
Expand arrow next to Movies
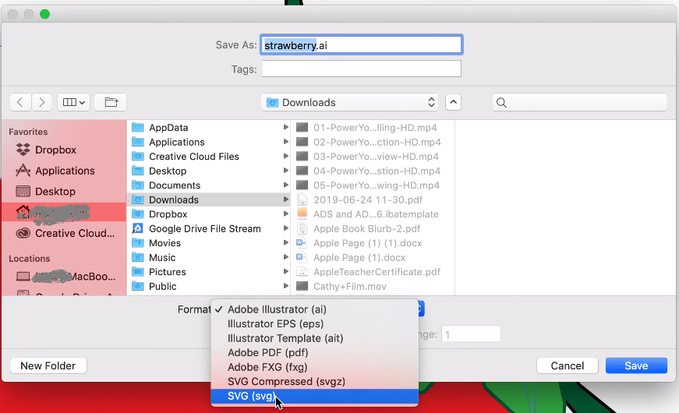click(x=285, y=243)
